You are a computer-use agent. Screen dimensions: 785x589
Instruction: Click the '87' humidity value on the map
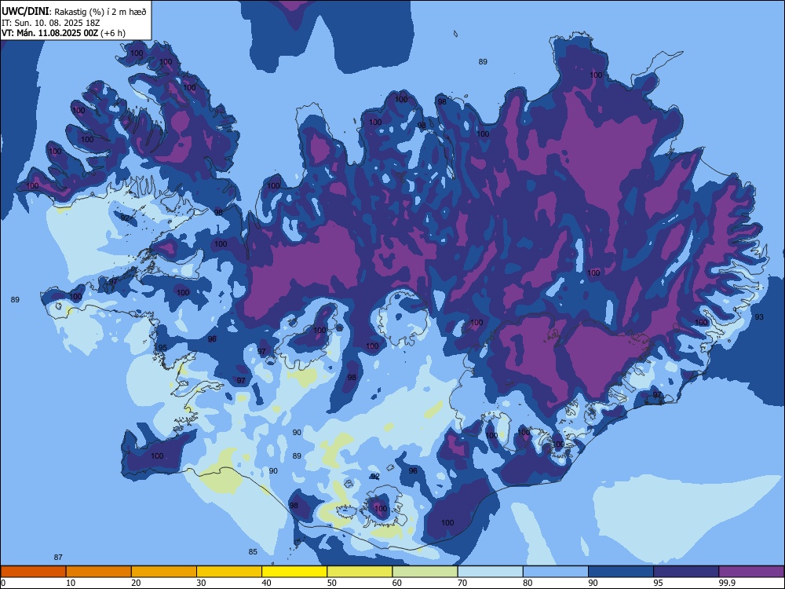[x=58, y=558]
